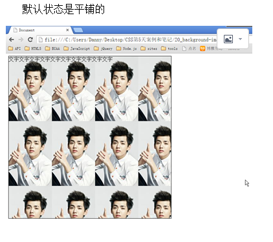Open the JavaScript bookmark folder
The height and width of the screenshot is (242, 273).
77,48
